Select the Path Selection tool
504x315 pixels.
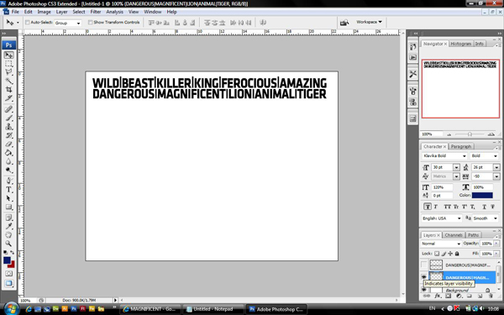8,198
